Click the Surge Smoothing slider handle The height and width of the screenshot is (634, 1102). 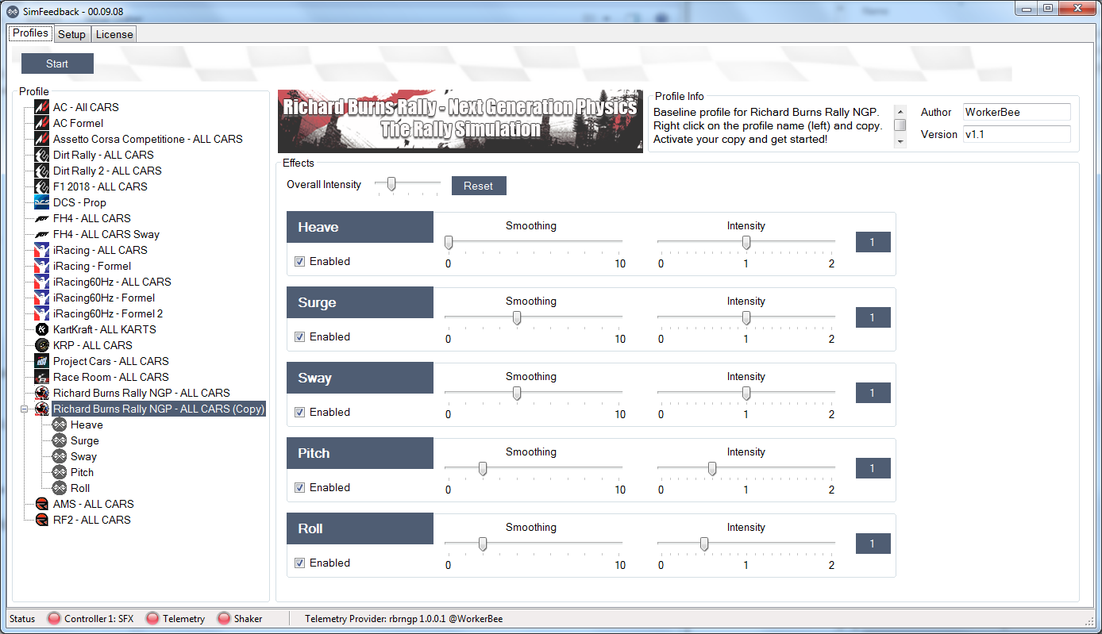[x=517, y=317]
